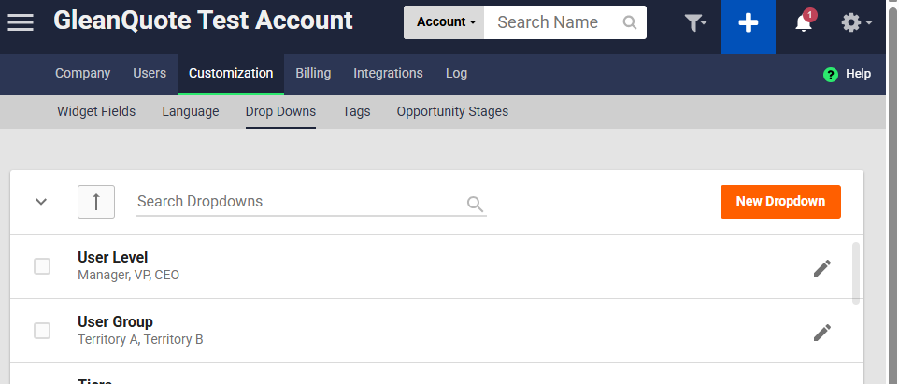Image resolution: width=899 pixels, height=384 pixels.
Task: Click the Search Dropdowns magnifier icon
Action: pos(475,204)
